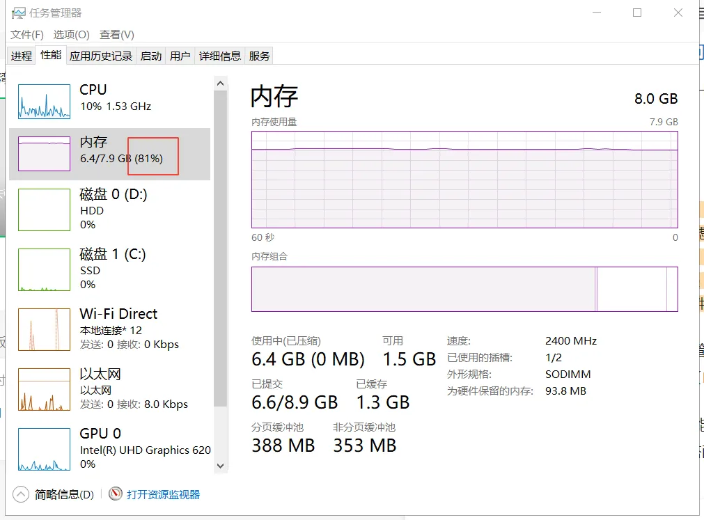Click the Task Manager title bar icon
704x520 pixels.
(18, 13)
